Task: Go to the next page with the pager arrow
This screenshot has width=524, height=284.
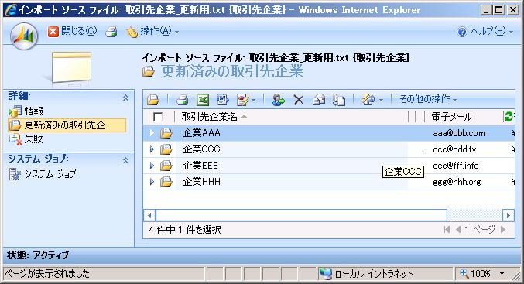Action: point(503,230)
